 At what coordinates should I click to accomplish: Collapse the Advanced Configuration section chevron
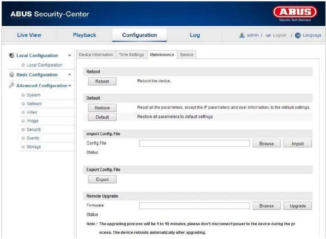click(x=70, y=86)
